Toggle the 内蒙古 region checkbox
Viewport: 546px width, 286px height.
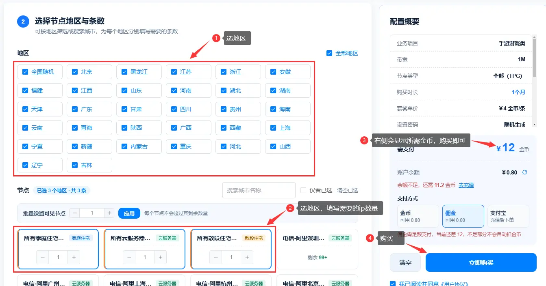124,146
